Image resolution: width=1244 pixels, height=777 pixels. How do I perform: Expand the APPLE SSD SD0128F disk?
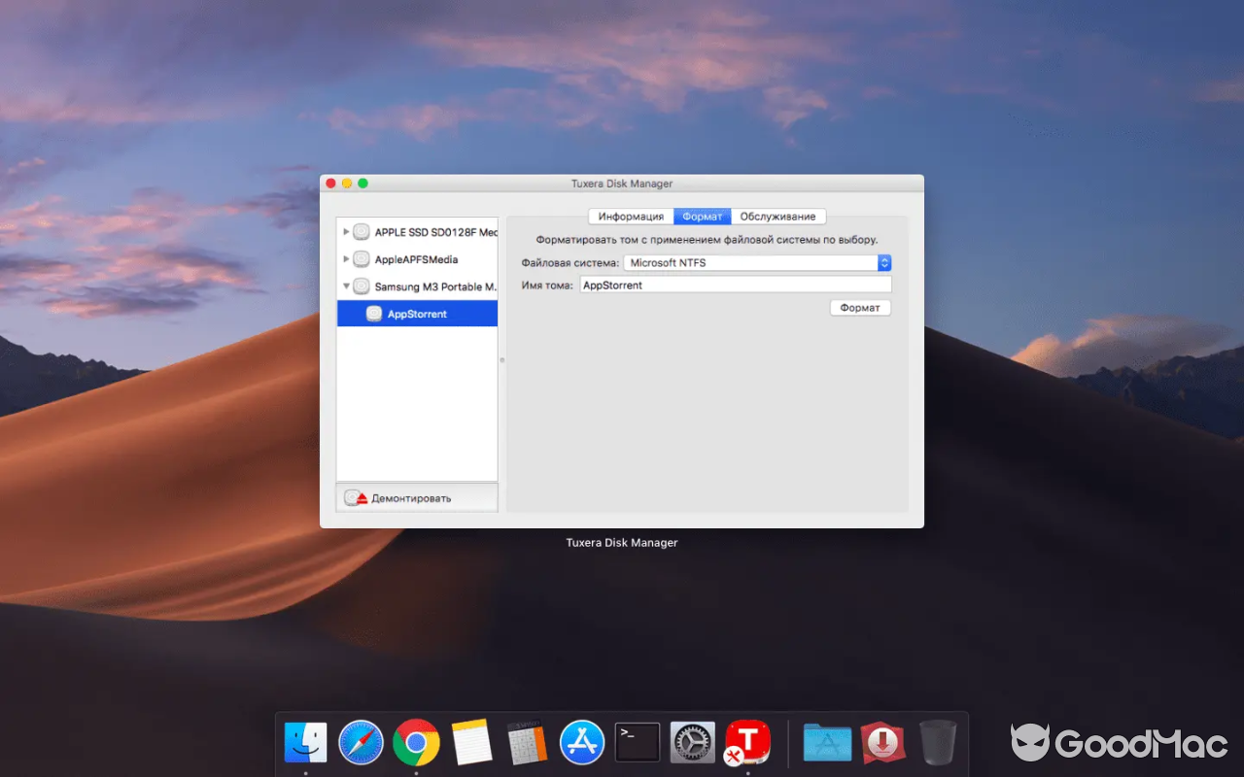(346, 231)
